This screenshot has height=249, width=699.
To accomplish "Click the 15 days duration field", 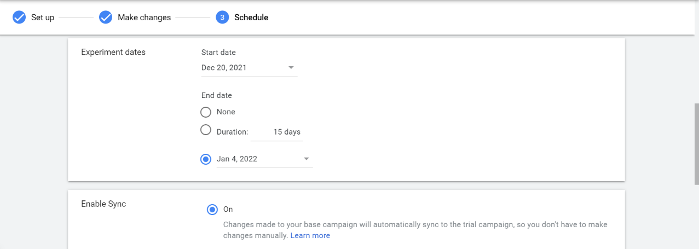I will coord(277,132).
